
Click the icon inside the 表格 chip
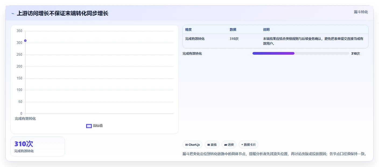[209, 145]
